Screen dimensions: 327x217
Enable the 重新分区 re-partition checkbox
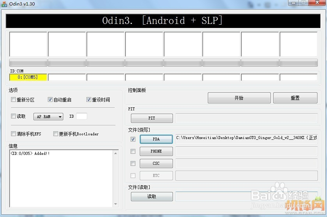pos(13,99)
